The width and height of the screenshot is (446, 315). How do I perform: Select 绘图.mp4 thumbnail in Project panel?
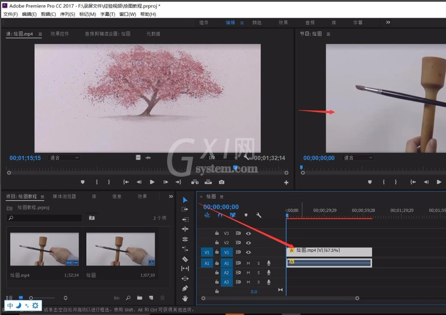click(44, 249)
